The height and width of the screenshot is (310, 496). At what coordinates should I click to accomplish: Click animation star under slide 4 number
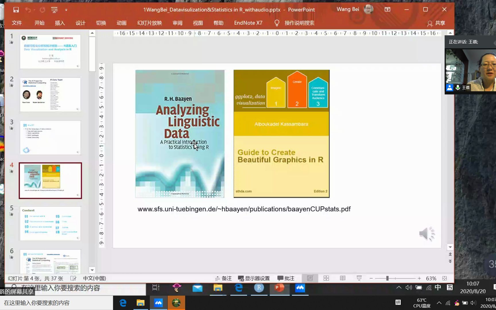[11, 171]
